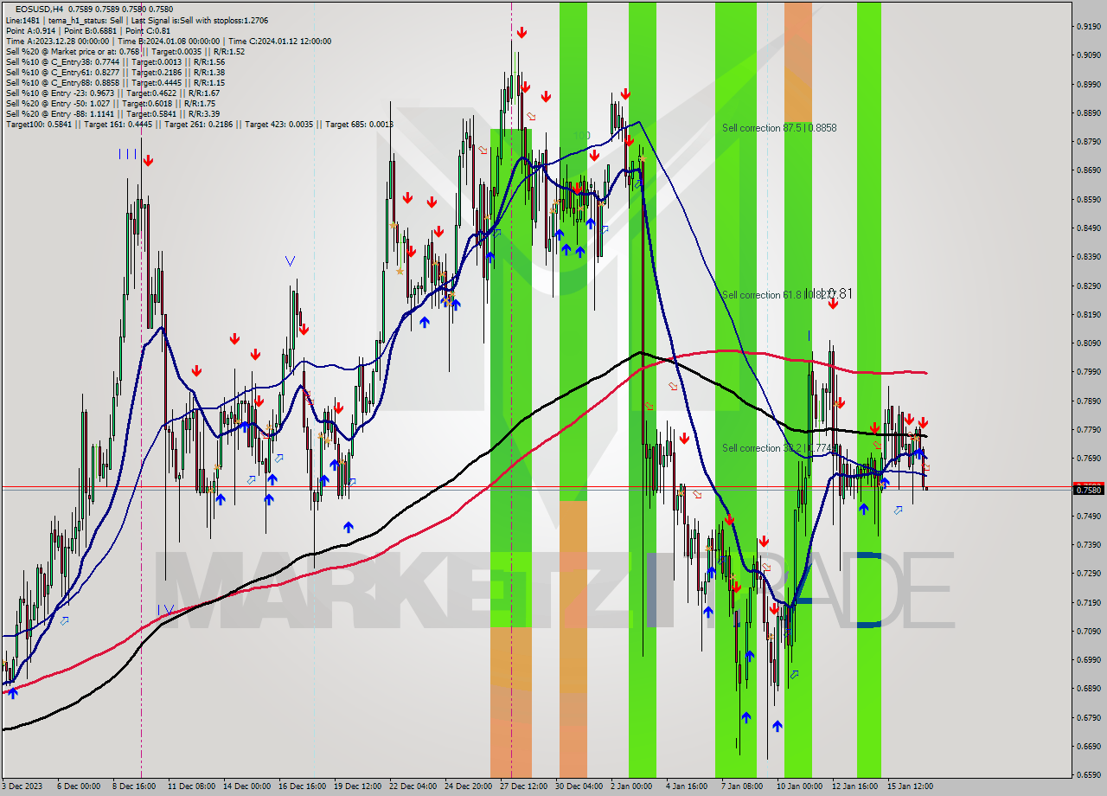The image size is (1107, 796).
Task: Click the '24 Dec 20:00' time axis label
Action: pyautogui.click(x=468, y=786)
